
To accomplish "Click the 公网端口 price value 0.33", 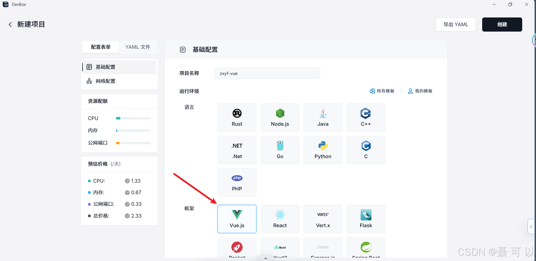I will coord(136,204).
